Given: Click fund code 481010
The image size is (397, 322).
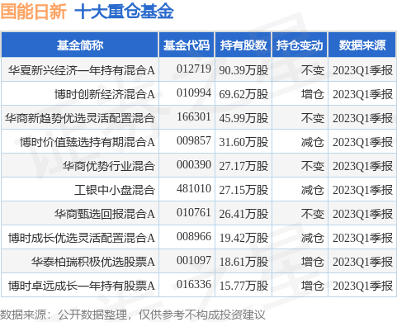Looking at the screenshot, I should point(194,189).
